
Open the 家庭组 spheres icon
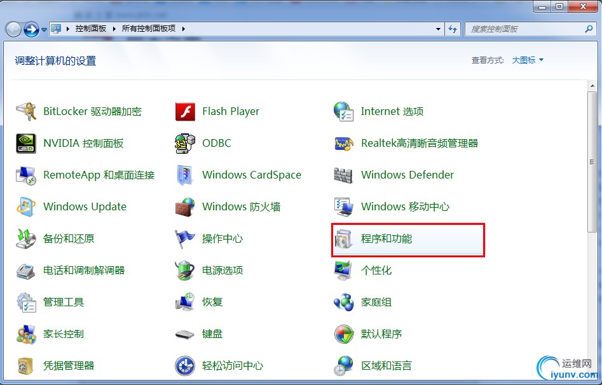[344, 302]
